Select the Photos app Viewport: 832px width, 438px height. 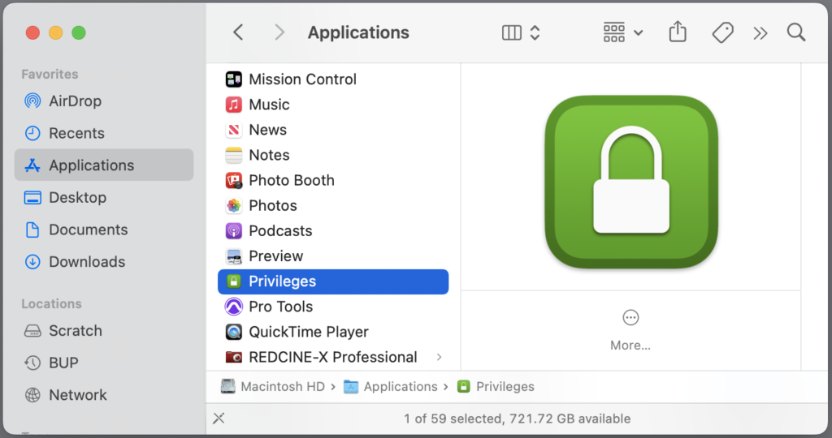point(333,205)
